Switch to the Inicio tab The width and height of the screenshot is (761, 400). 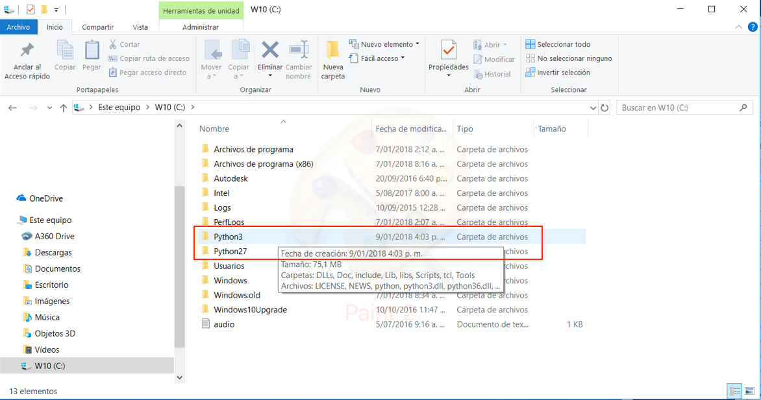click(55, 27)
